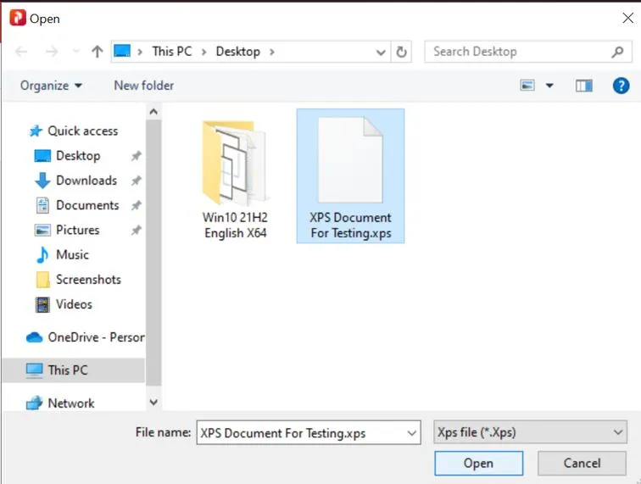Screen dimensions: 641x484
Task: Click the Up one level arrow
Action: [x=97, y=52]
